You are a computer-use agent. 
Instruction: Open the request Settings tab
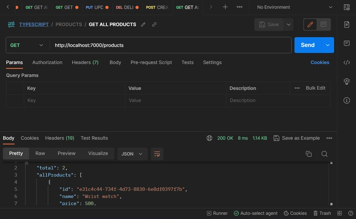point(212,62)
